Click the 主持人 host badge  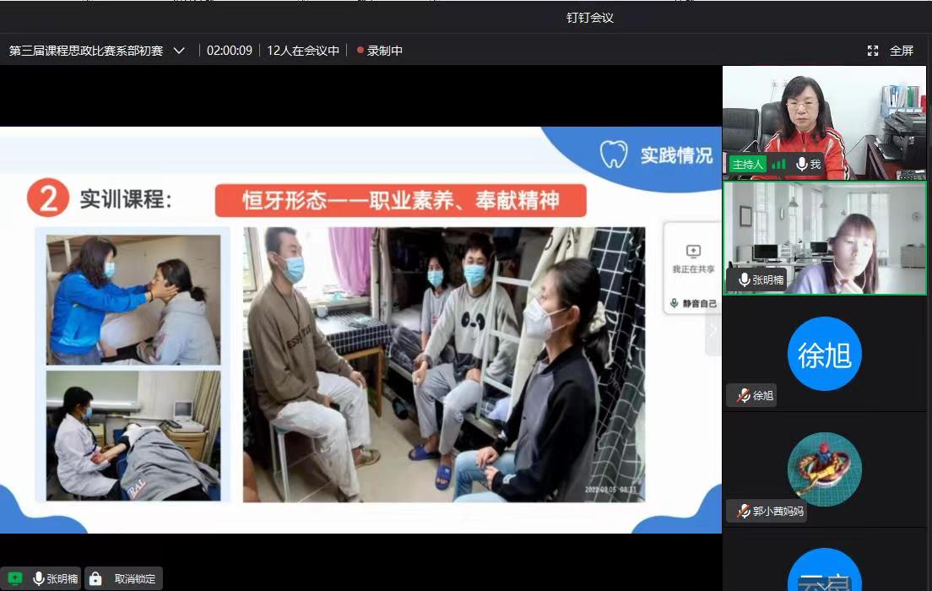click(747, 164)
